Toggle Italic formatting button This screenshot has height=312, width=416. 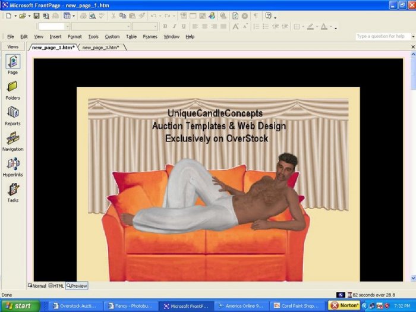point(174,26)
